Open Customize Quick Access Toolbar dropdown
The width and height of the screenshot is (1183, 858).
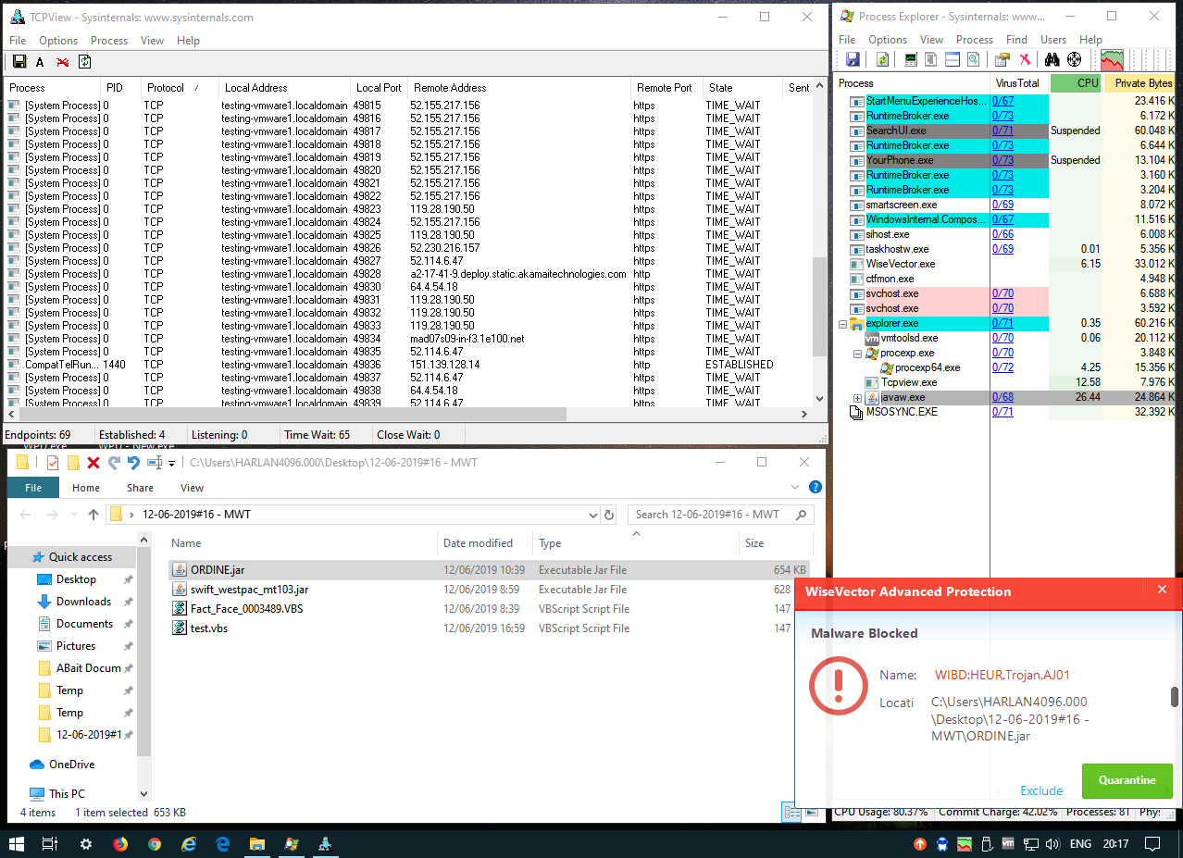point(171,463)
